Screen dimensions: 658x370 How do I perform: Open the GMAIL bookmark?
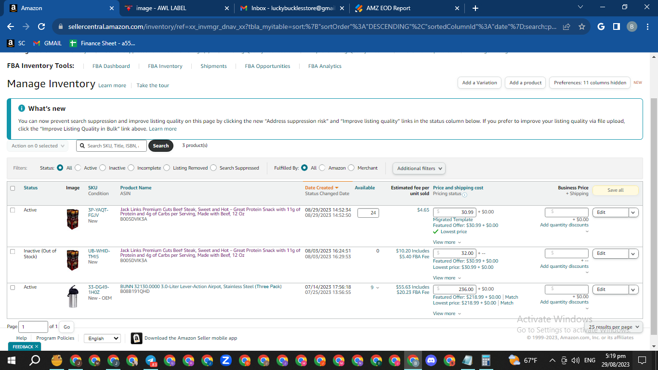[47, 43]
